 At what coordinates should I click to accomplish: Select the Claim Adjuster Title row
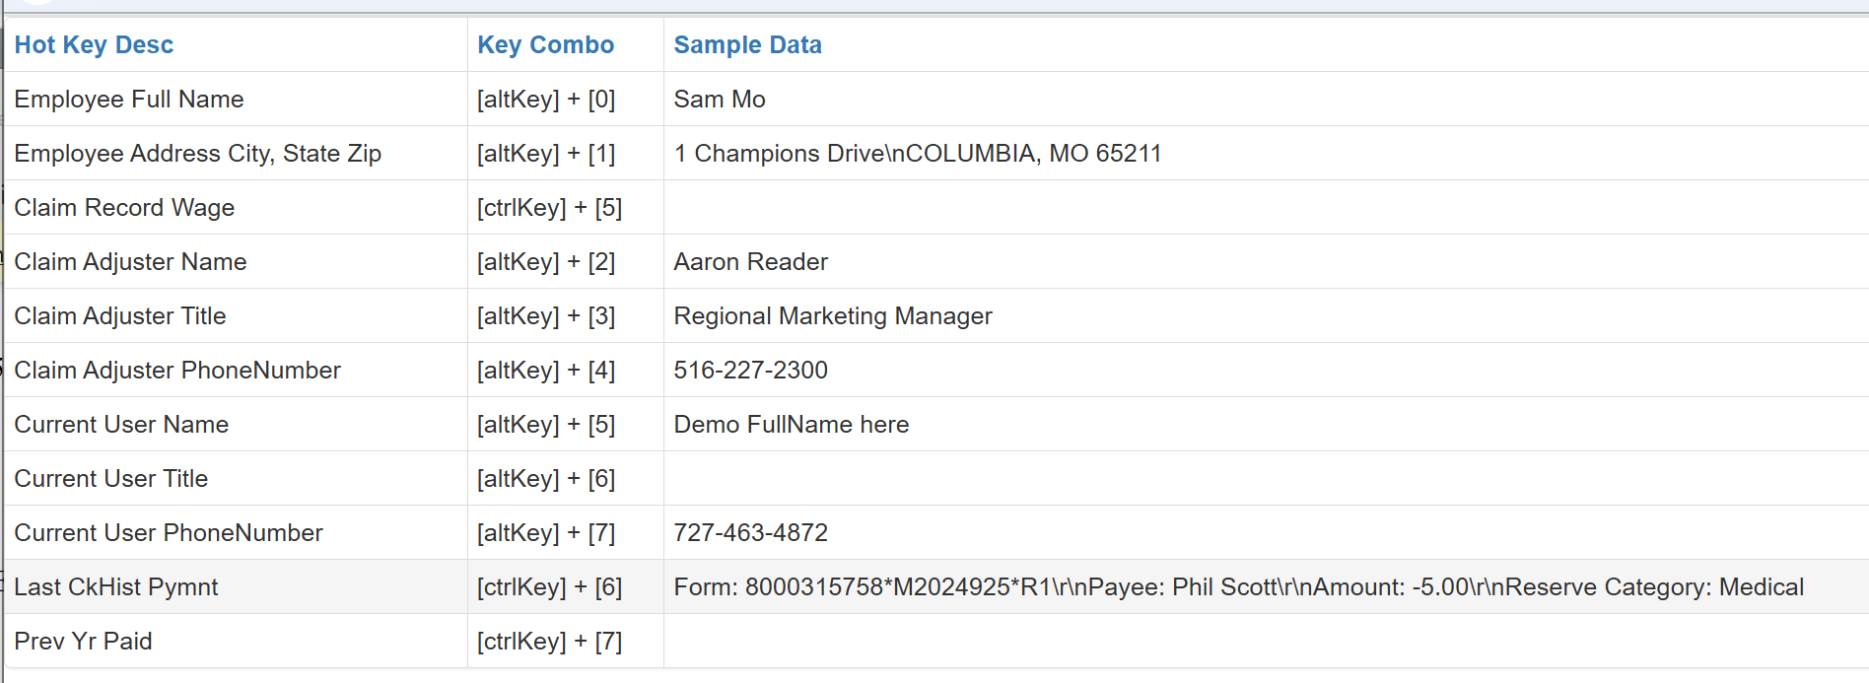coord(120,316)
